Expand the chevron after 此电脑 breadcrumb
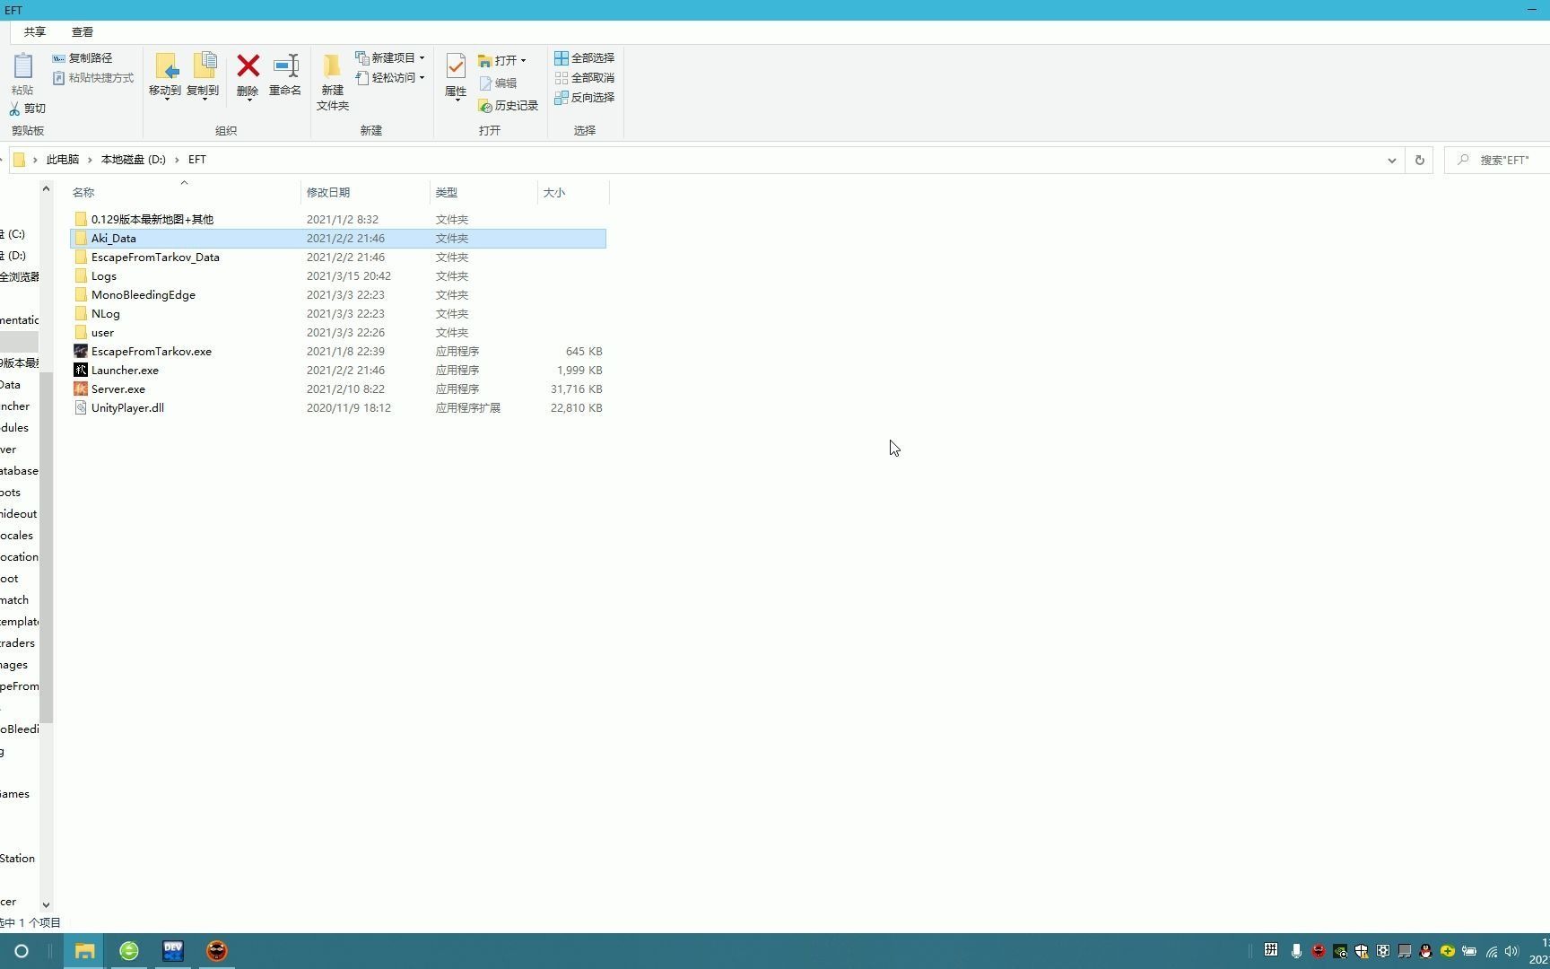The image size is (1550, 969). 90,160
